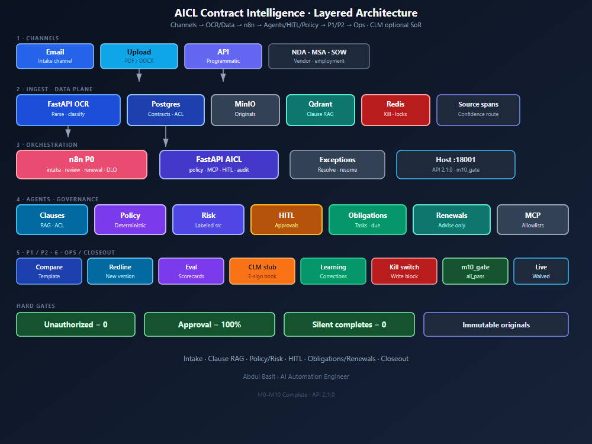The width and height of the screenshot is (592, 444).
Task: Select the FastAPI AICL policy node
Action: click(x=219, y=165)
